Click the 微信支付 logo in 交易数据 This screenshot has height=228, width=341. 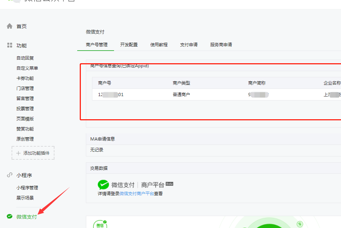click(x=103, y=185)
